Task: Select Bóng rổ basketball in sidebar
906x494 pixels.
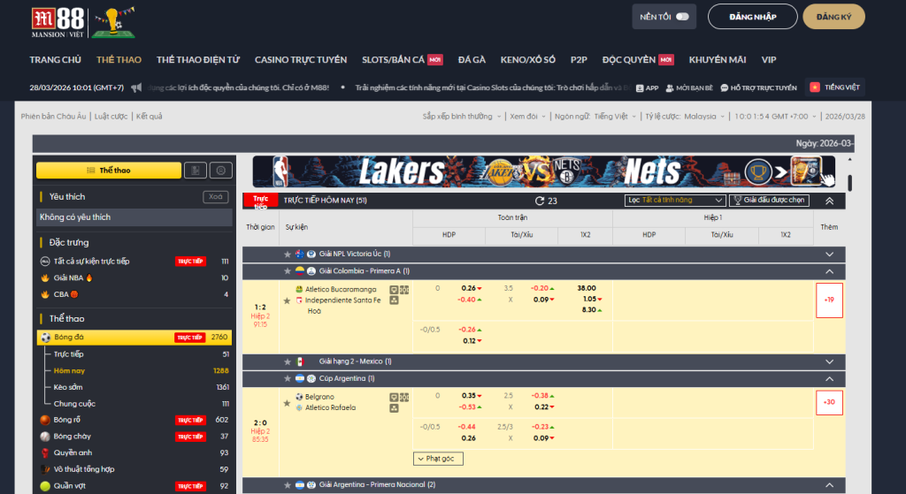Action: [x=134, y=420]
